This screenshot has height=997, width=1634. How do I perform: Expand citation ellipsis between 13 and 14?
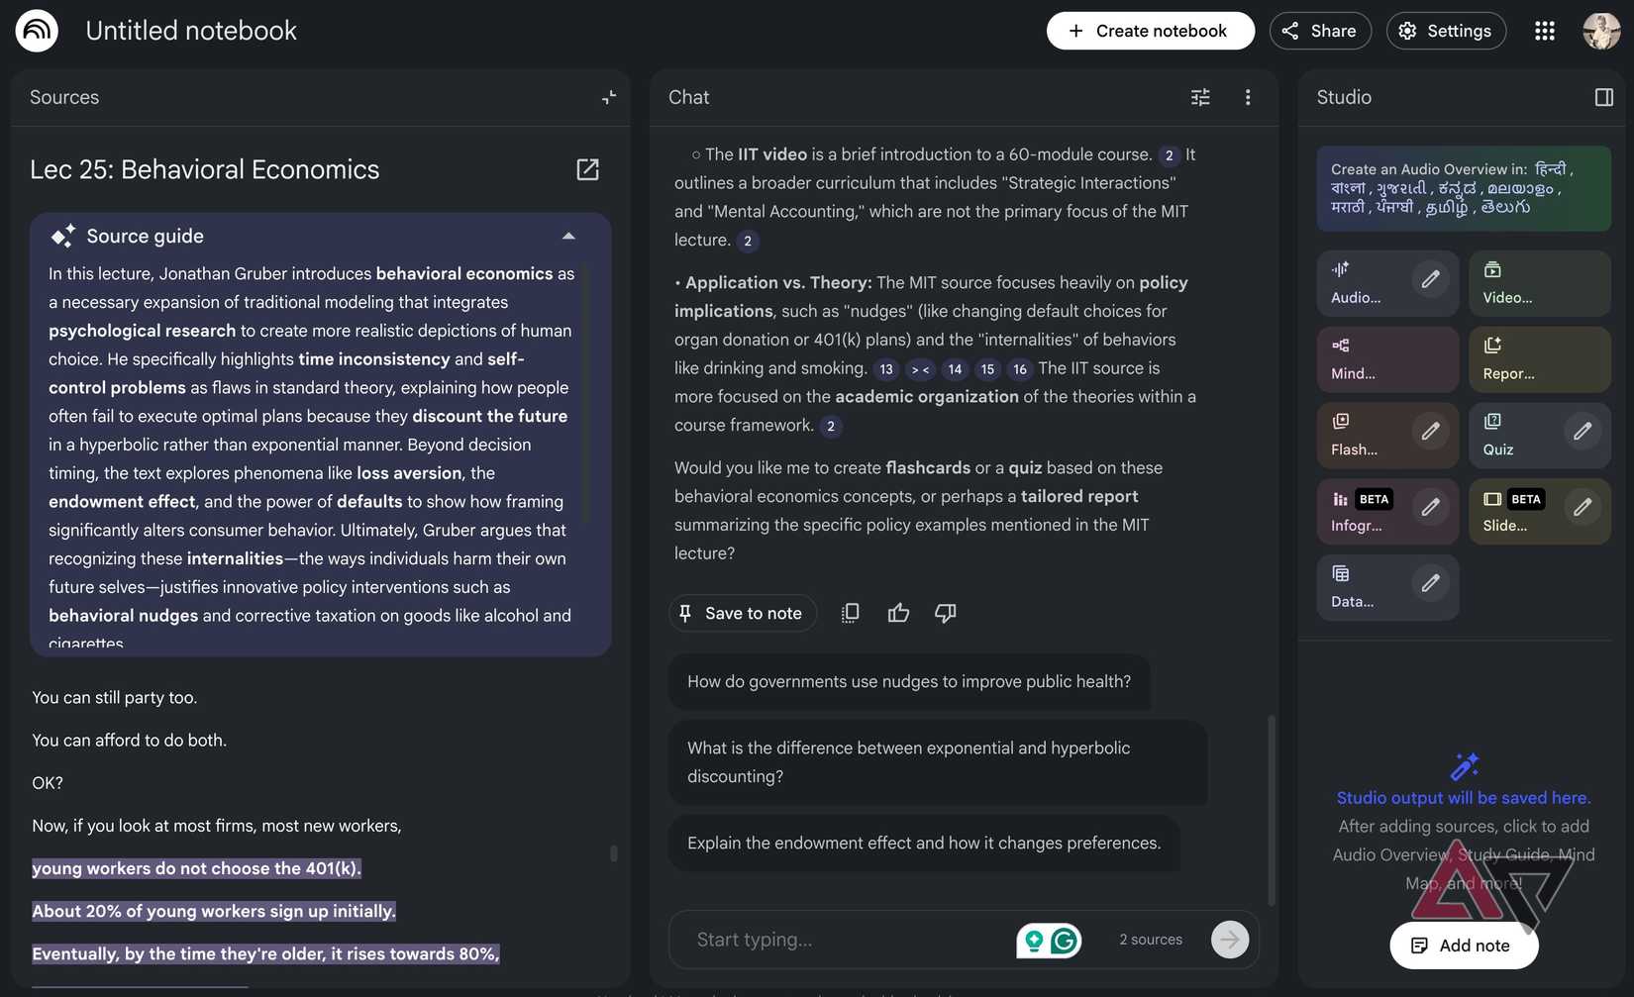click(x=920, y=369)
